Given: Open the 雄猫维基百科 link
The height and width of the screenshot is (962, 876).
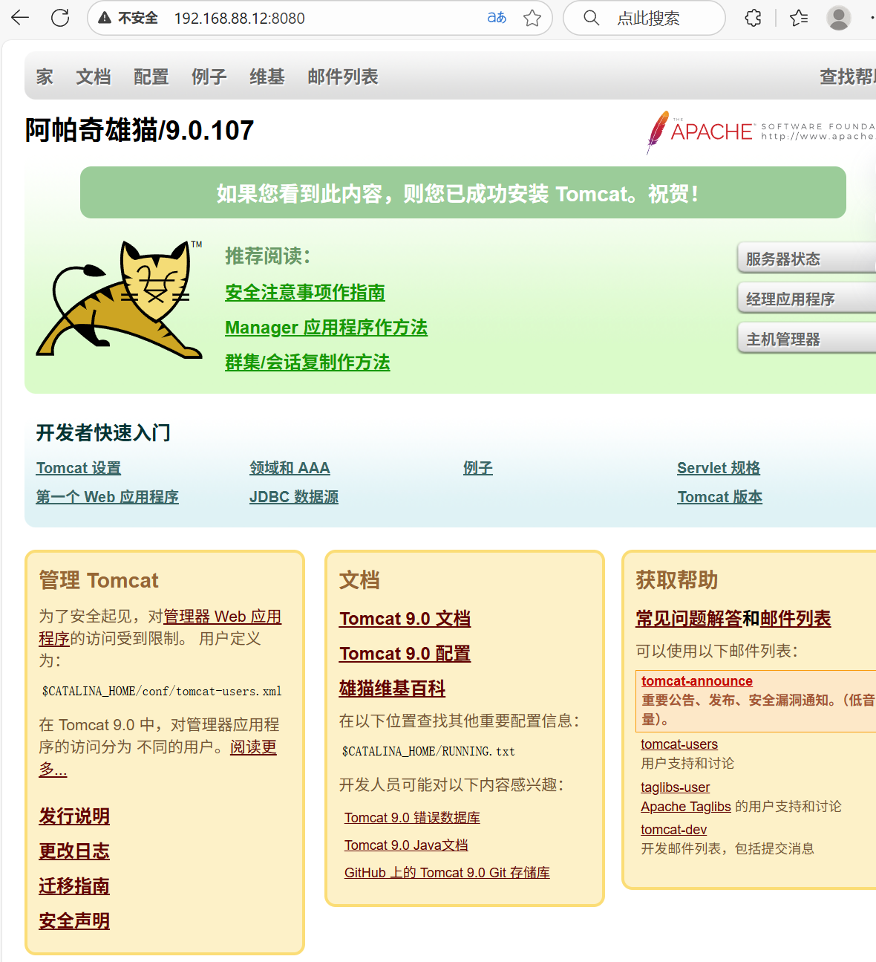Looking at the screenshot, I should (392, 689).
